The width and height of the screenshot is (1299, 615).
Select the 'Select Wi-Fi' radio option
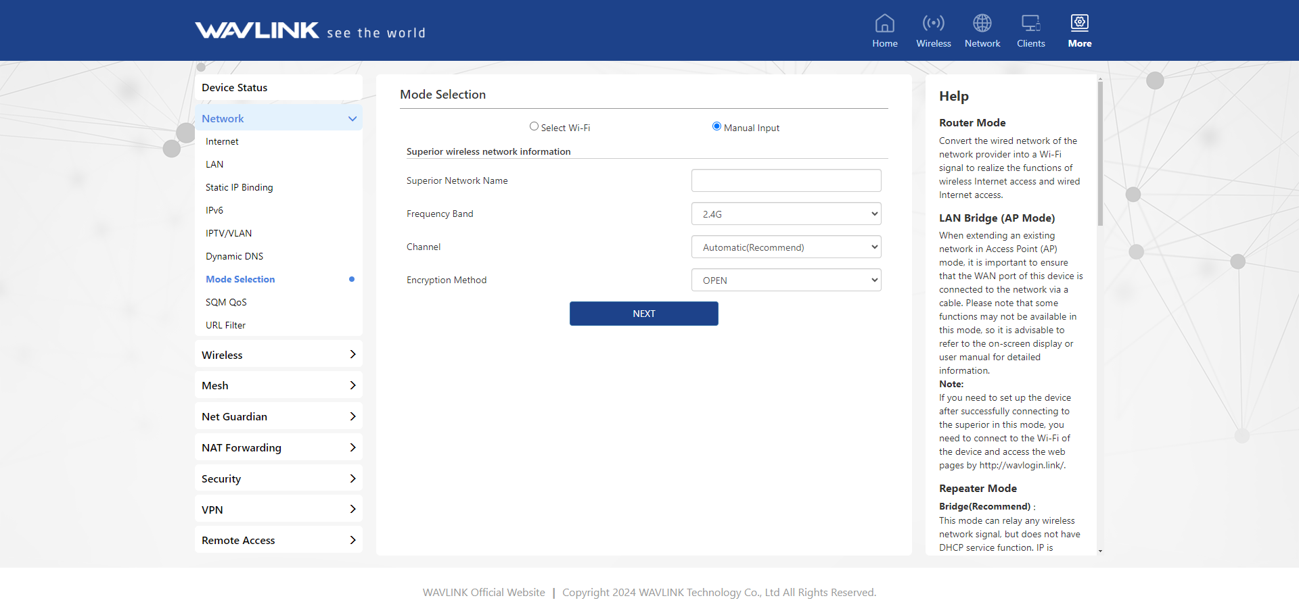(x=534, y=126)
